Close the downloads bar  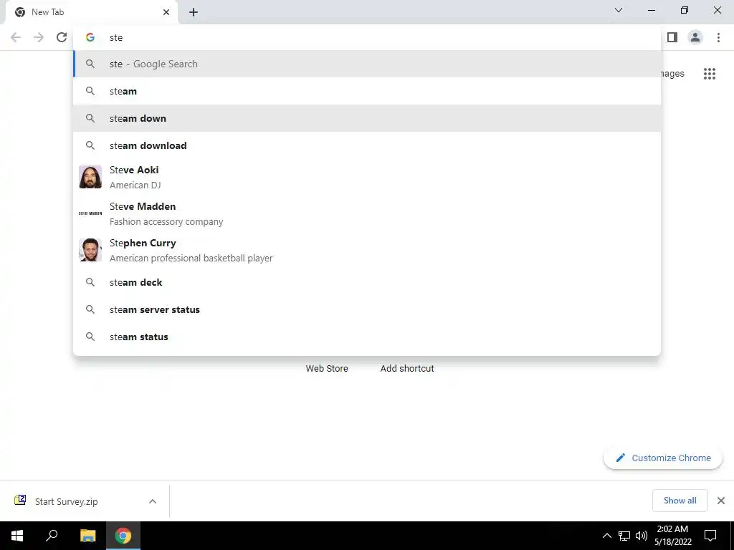coord(721,501)
